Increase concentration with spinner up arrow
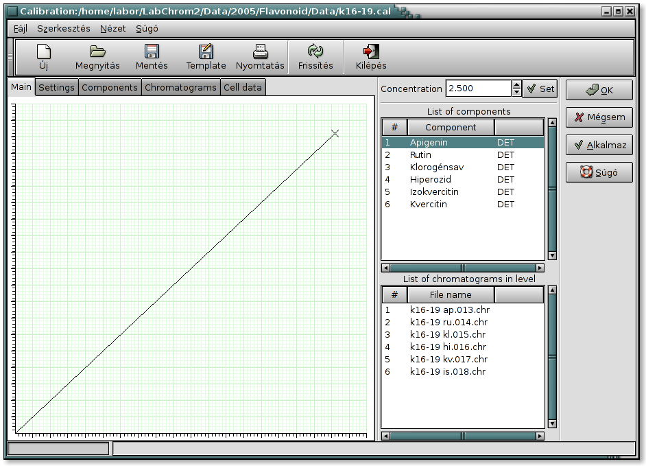 (x=516, y=85)
